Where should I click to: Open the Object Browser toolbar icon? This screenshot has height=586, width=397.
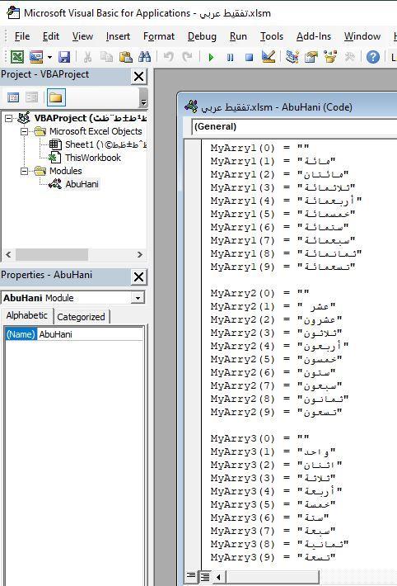click(x=330, y=57)
